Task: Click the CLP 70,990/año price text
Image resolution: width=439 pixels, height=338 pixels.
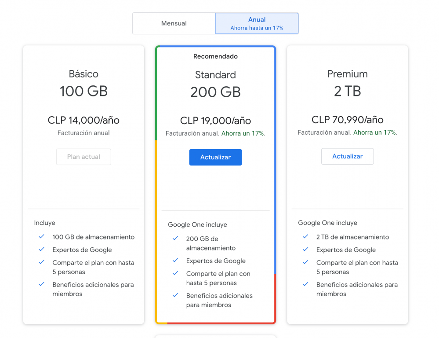Action: coord(347,120)
